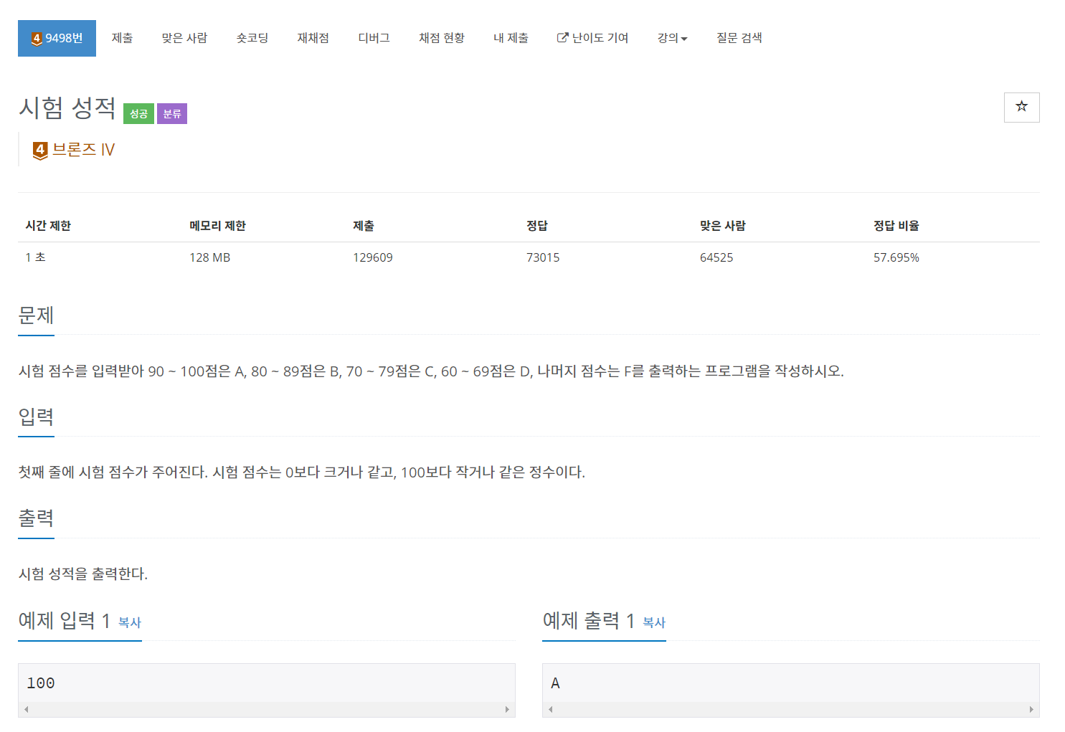The height and width of the screenshot is (732, 1065).
Task: Click the example output scrollbar right arrow
Action: (1031, 709)
